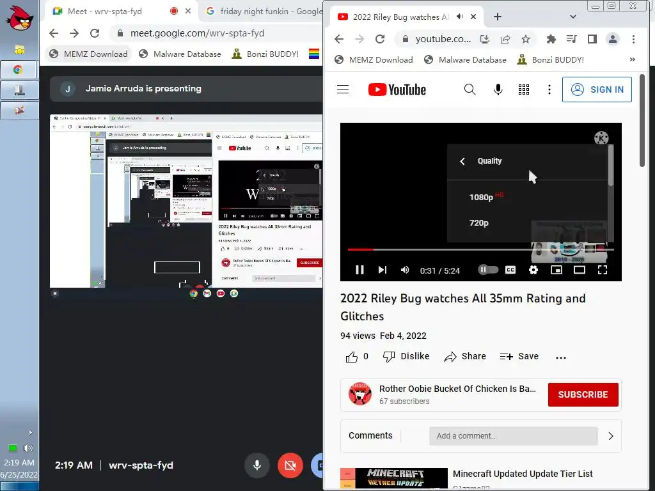Open new tab plus button
The width and height of the screenshot is (655, 491).
497,17
